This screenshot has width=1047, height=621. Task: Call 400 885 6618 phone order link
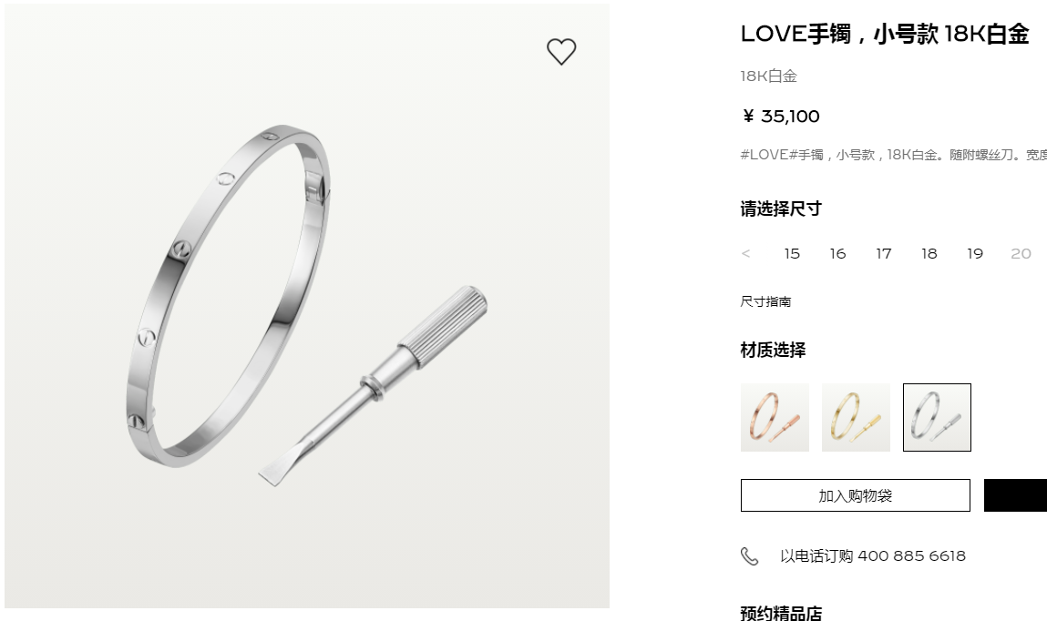pyautogui.click(x=873, y=556)
